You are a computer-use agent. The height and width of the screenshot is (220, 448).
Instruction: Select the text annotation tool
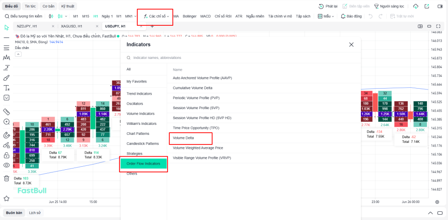6,88
